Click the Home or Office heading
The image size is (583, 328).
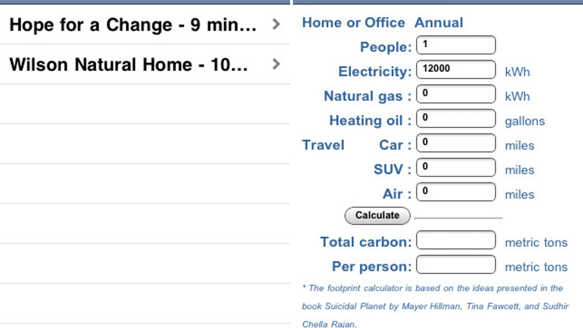click(x=353, y=23)
